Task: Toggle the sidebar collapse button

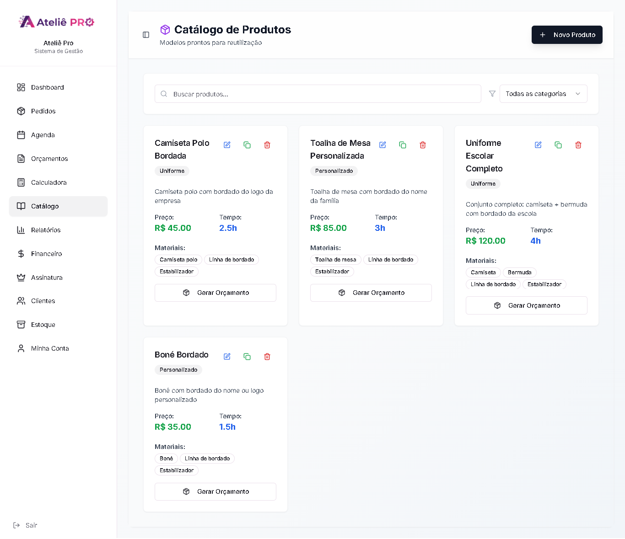Action: (146, 35)
